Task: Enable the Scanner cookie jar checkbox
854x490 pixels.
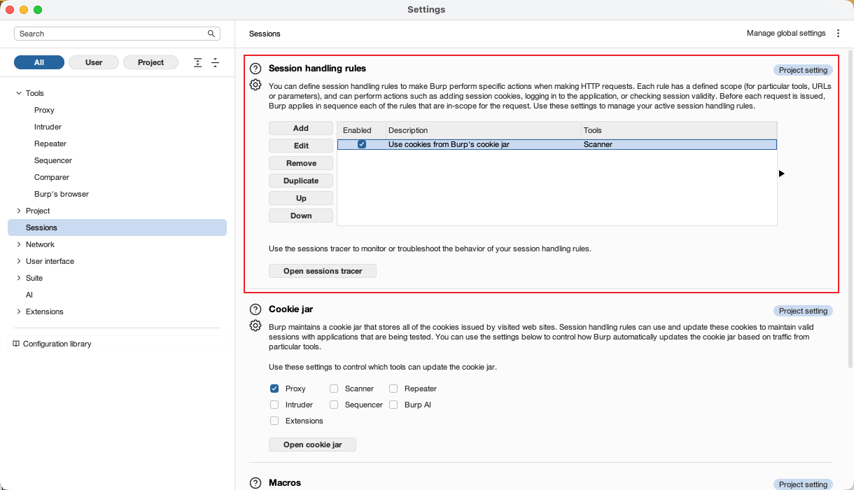Action: pyautogui.click(x=334, y=388)
